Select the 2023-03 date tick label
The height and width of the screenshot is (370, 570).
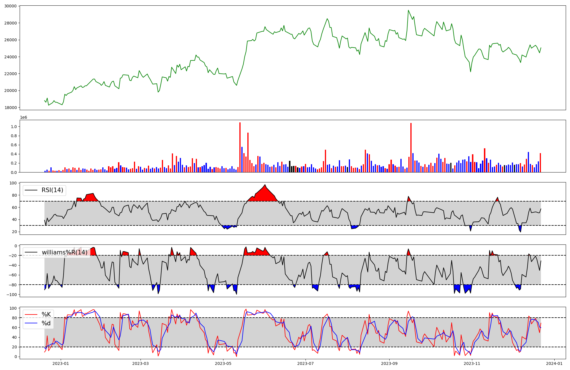(141, 363)
